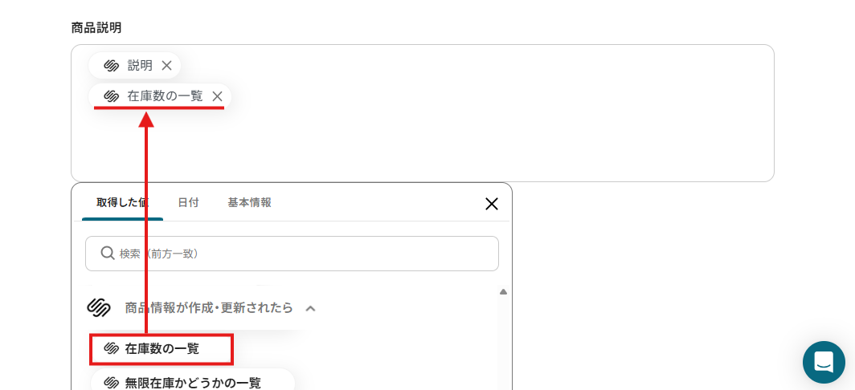Screen dimensions: 855x390
Task: Click the large Squarespace logo in the section header
Action: 99,308
